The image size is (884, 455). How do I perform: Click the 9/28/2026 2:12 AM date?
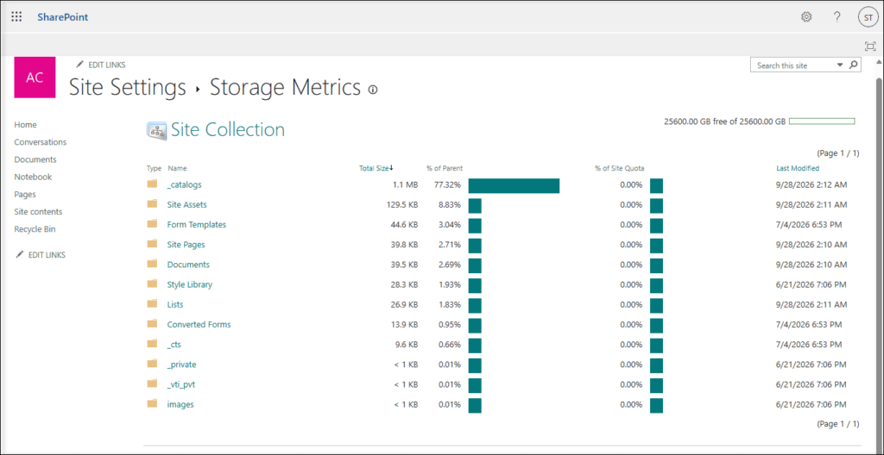click(x=811, y=184)
